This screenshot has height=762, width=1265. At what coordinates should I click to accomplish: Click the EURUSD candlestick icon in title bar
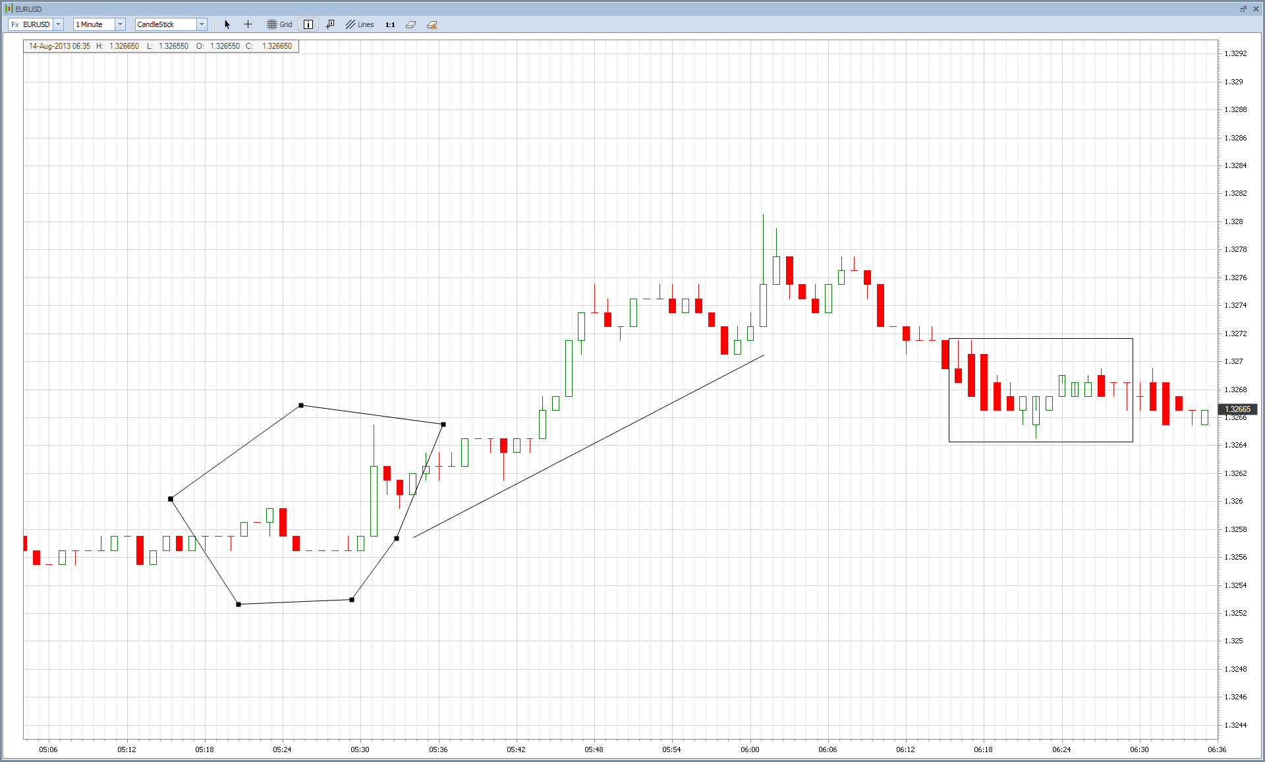[x=9, y=9]
